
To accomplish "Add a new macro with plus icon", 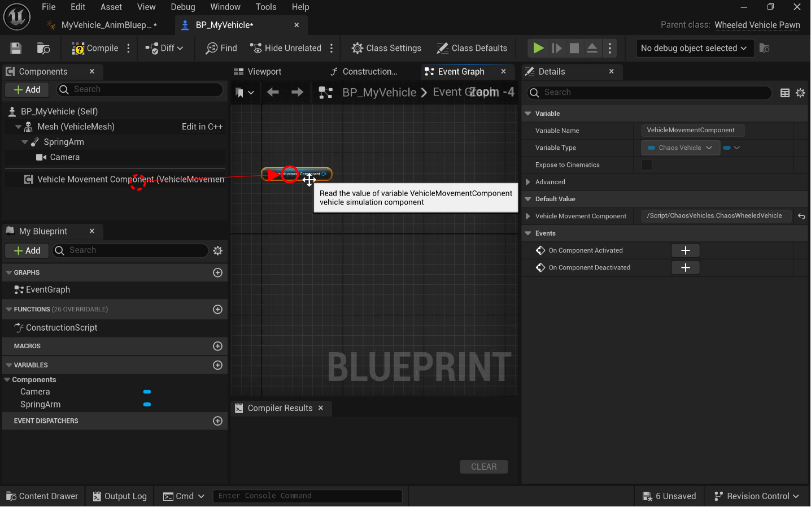I will pyautogui.click(x=217, y=346).
